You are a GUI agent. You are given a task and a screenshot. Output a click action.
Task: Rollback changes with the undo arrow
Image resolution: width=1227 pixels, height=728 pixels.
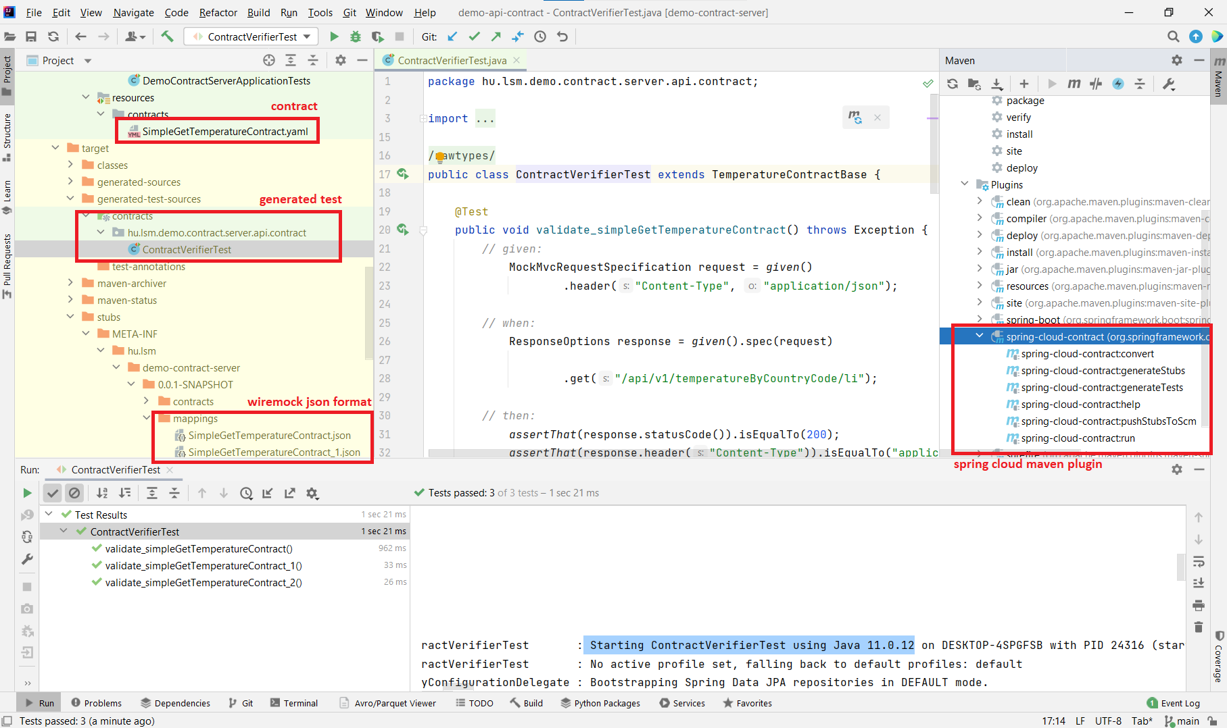(562, 36)
